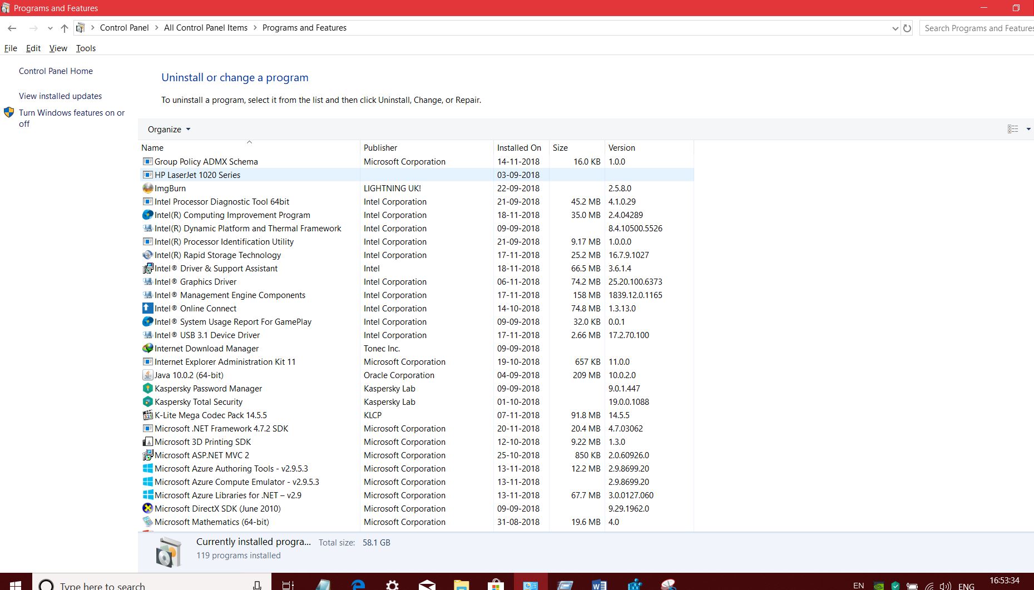Go to the Control Panel breadcrumb
1034x590 pixels.
tap(124, 28)
